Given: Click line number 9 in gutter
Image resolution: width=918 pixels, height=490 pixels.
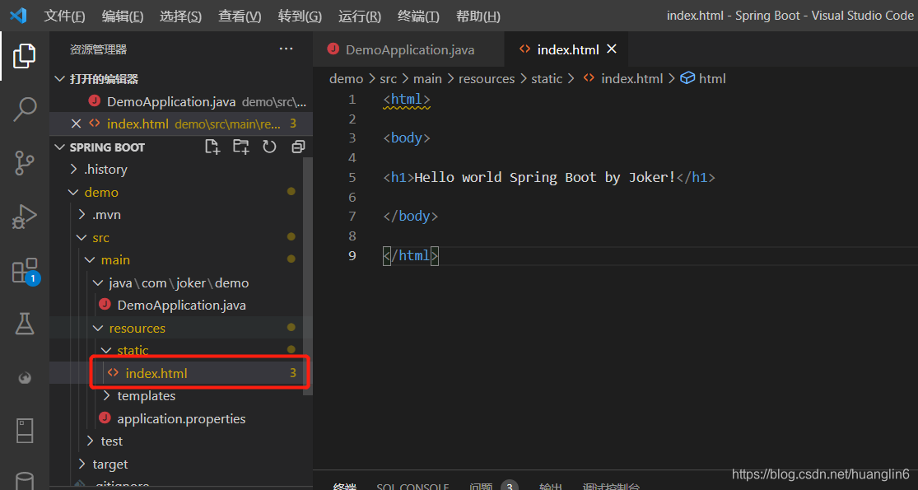Looking at the screenshot, I should coord(352,256).
